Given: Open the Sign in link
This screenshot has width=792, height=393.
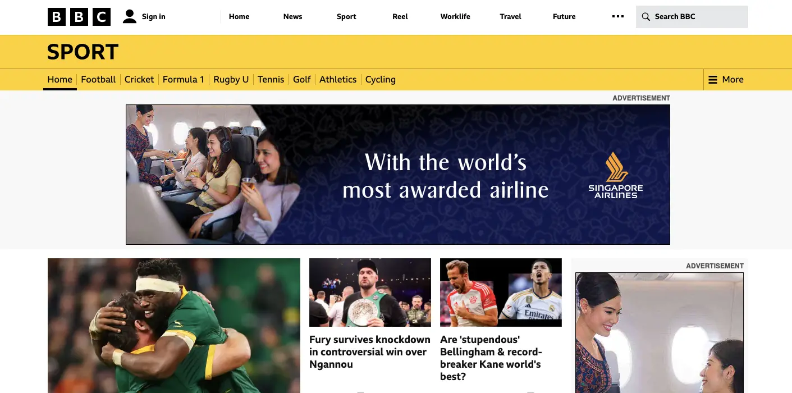Looking at the screenshot, I should tap(153, 16).
